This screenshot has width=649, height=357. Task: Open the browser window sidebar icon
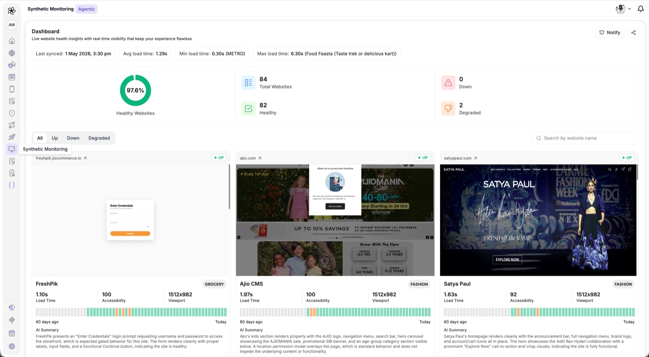12,77
